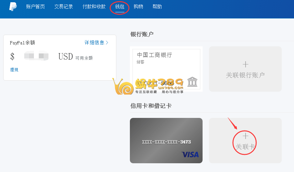Click the plus icon for 关联卡
This screenshot has height=172, width=294.
pyautogui.click(x=245, y=136)
